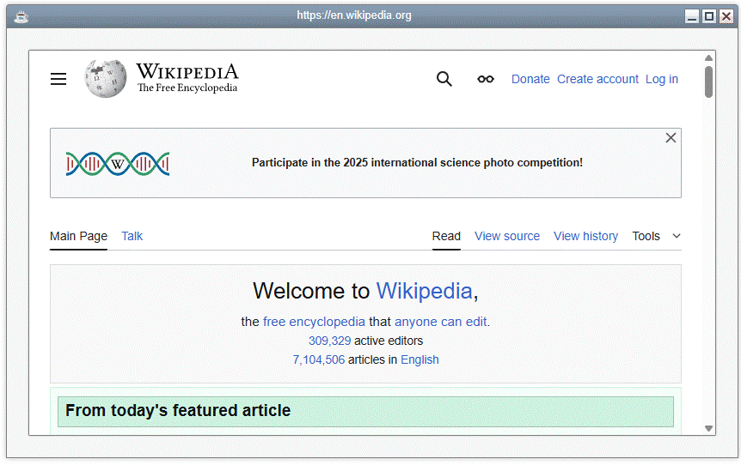Expand the Tools dropdown menu
The height and width of the screenshot is (465, 741).
pos(656,236)
